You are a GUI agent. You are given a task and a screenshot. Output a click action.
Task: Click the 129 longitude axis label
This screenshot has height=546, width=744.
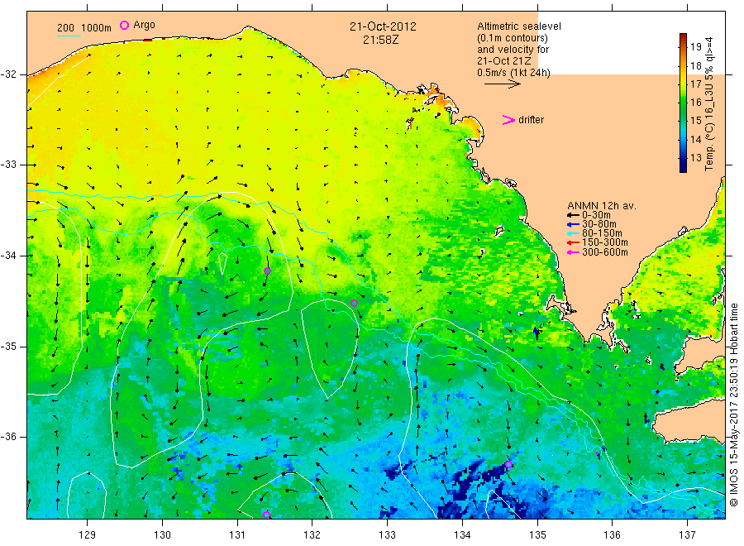(x=88, y=535)
